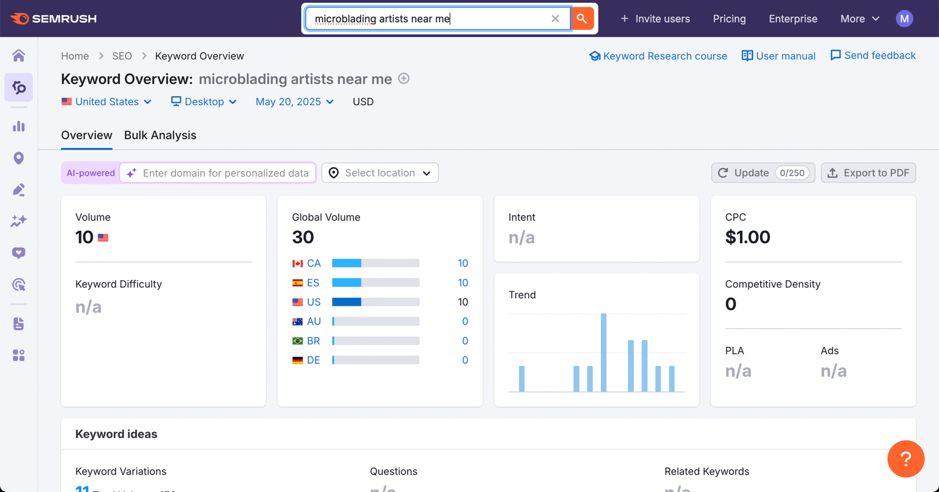Open the May 20, 2025 date dropdown

coord(295,102)
